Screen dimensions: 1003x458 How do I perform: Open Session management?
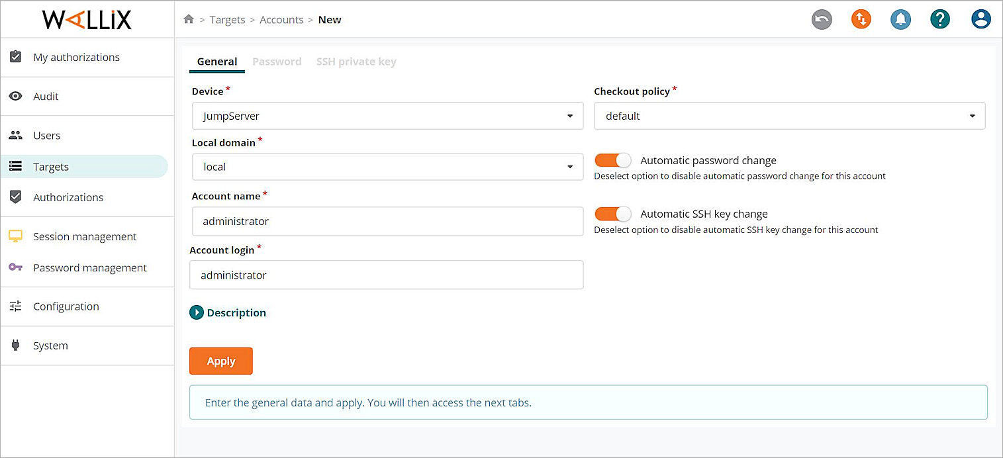point(84,236)
